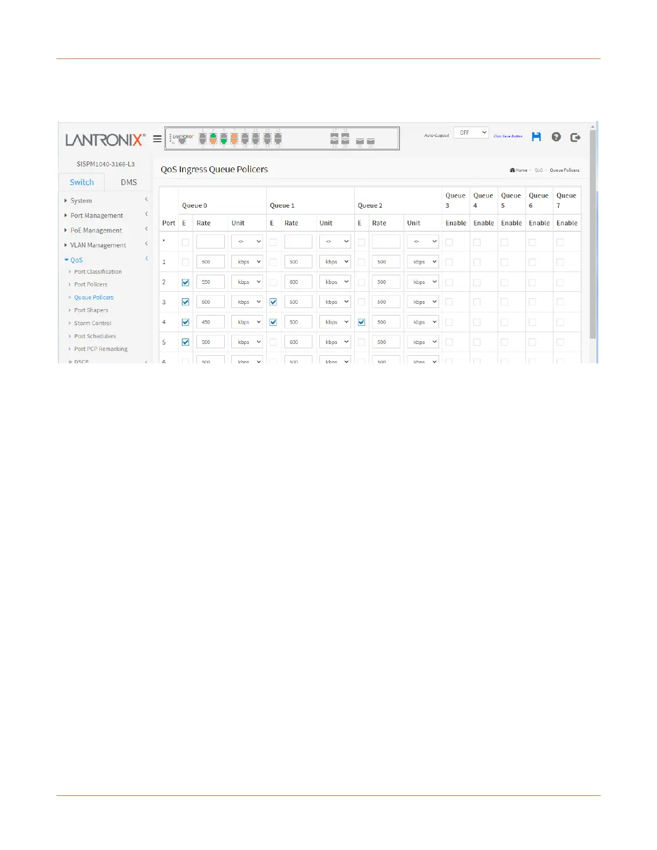Open Port Schedulers page
The width and height of the screenshot is (657, 850).
tap(95, 336)
